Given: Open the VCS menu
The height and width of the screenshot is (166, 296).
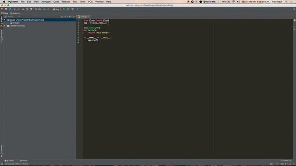Looking at the screenshot, I should pyautogui.click(x=90, y=2).
